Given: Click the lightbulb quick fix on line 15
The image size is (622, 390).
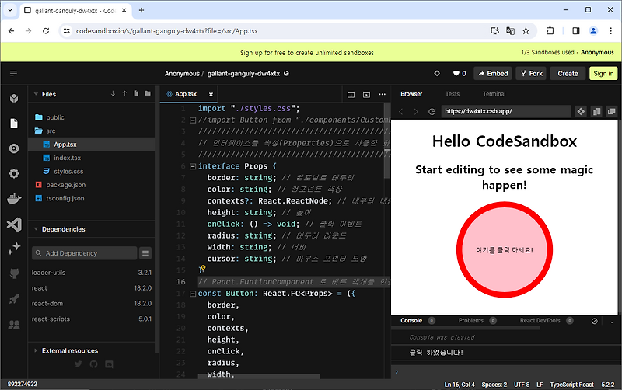Looking at the screenshot, I should (x=203, y=269).
